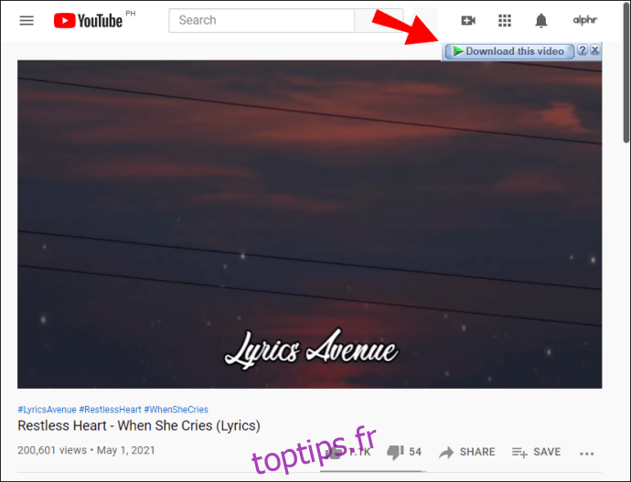Open the #LyricsAvenue hashtag link
This screenshot has height=482, width=631.
[x=47, y=410]
